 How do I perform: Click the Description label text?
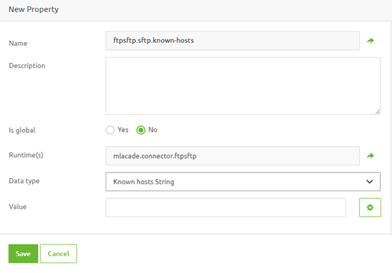coord(27,65)
